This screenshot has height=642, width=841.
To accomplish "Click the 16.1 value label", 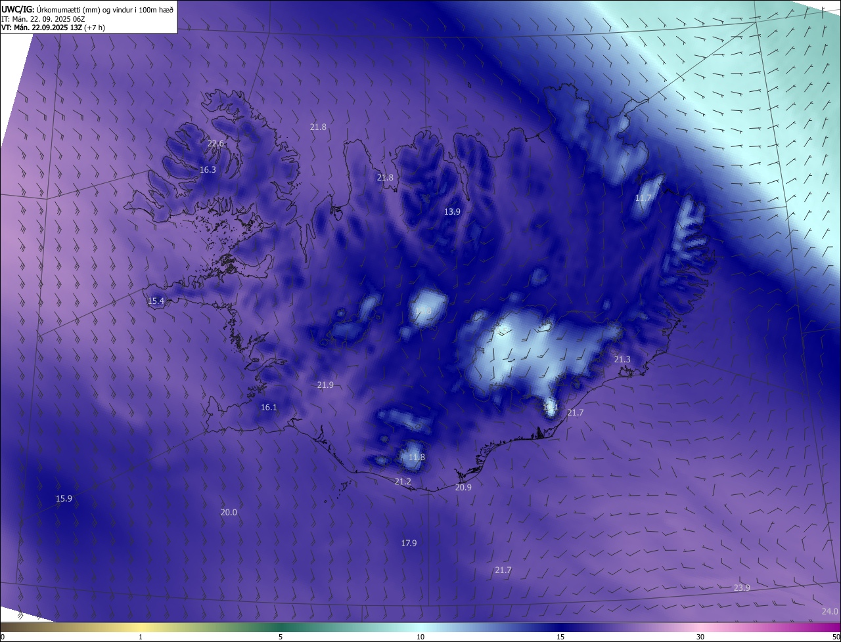I will [269, 407].
